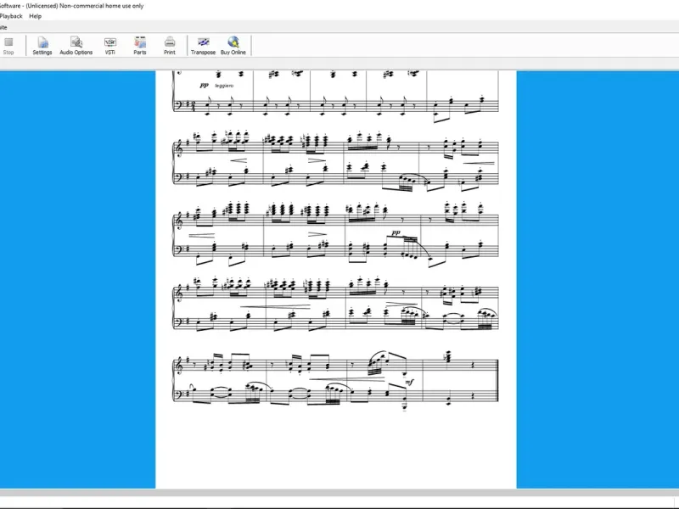
Task: Click the Print icon
Action: (x=170, y=46)
